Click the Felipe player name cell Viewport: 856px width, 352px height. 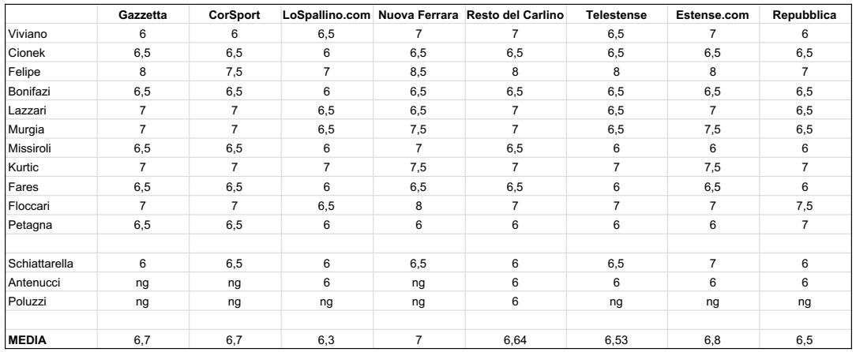(x=24, y=72)
